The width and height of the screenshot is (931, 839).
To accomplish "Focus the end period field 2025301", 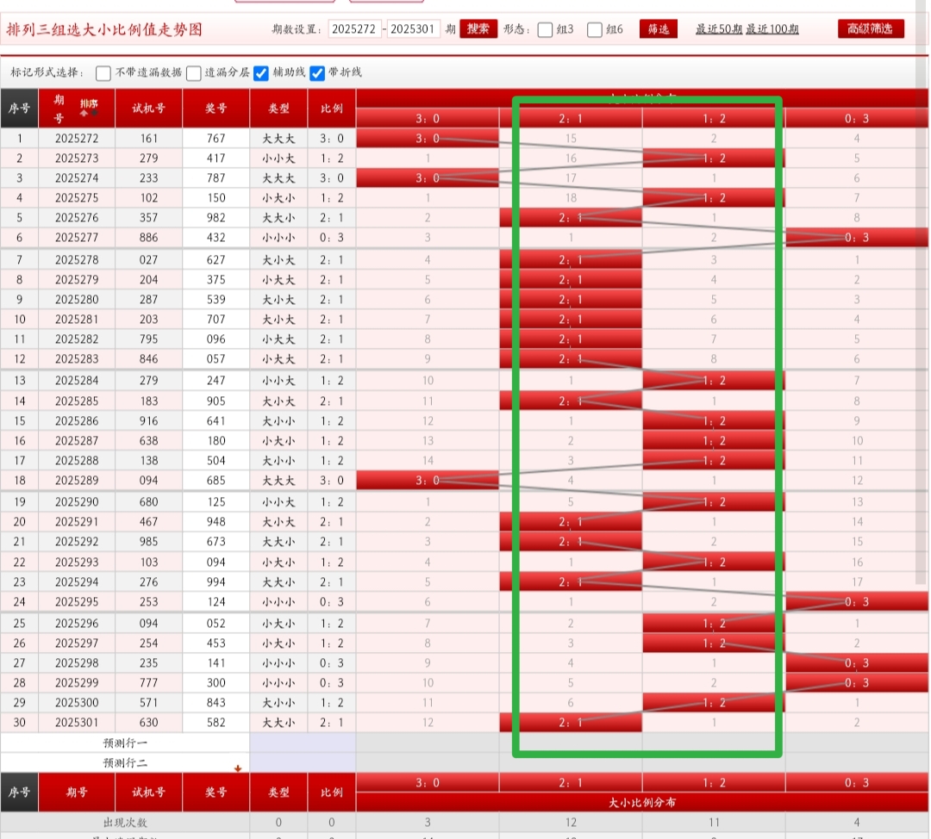I will (414, 29).
